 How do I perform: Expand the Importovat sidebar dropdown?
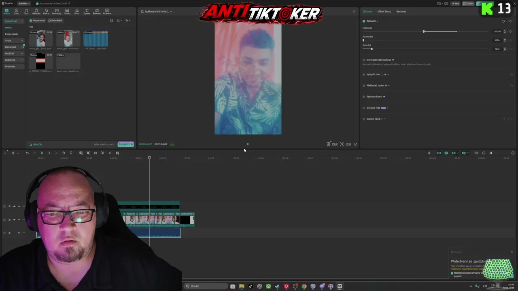coord(21,21)
